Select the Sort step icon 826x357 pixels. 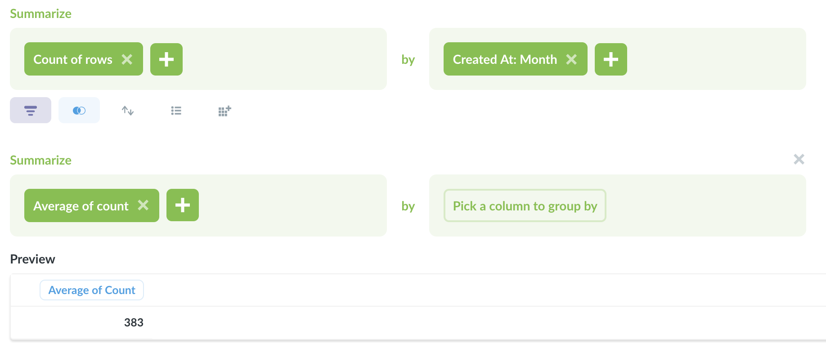(x=127, y=110)
